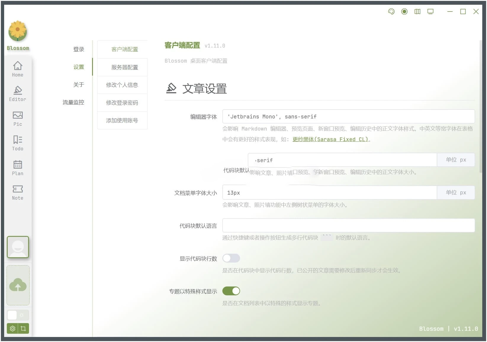Click the user avatar button
Image resolution: width=487 pixels, height=342 pixels.
(18, 247)
